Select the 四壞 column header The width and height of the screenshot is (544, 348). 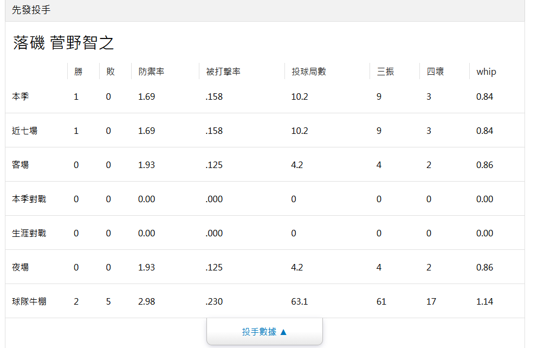coord(435,72)
